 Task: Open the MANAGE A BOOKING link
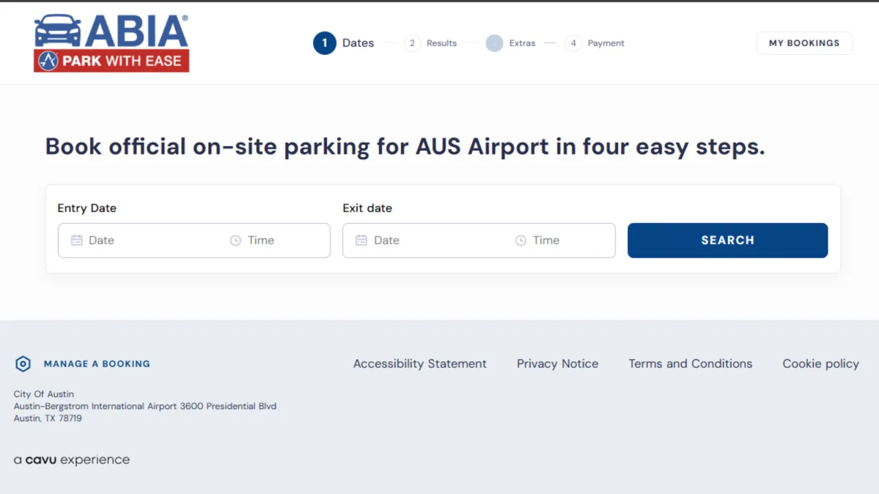97,364
